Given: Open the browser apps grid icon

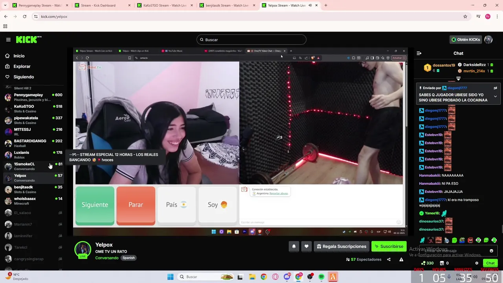Looking at the screenshot, I should click(x=5, y=26).
